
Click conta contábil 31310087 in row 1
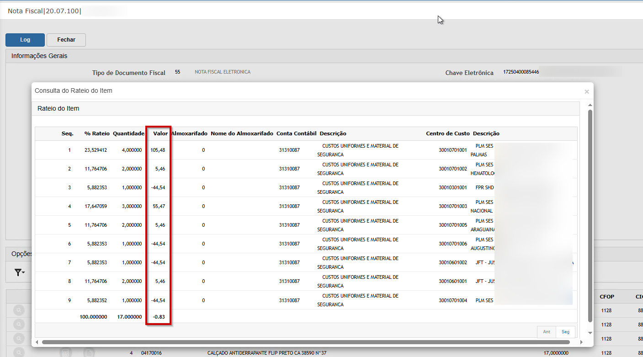289,150
